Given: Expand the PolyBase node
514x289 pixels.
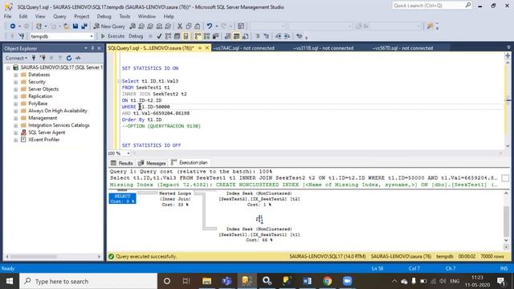Looking at the screenshot, I should tap(15, 104).
